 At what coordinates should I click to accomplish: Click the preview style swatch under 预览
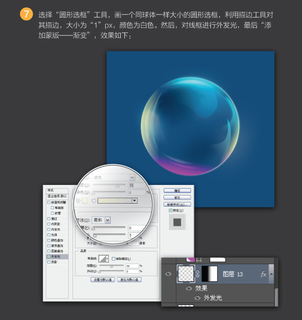point(177,222)
